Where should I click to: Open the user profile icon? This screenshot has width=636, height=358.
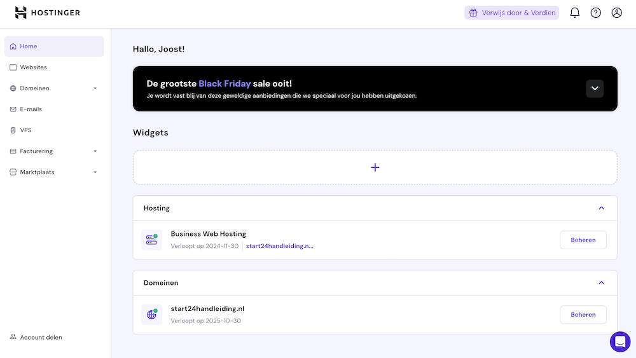pos(616,13)
